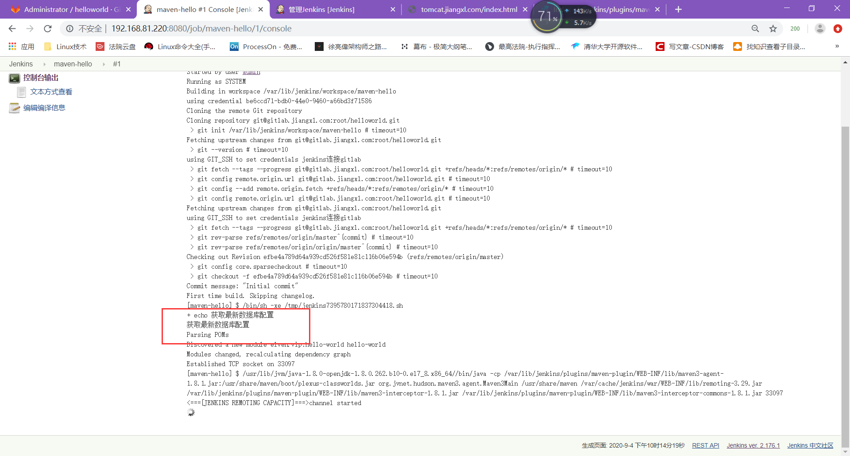Click the 200 extension badge in toolbar
This screenshot has width=850, height=456.
[x=795, y=29]
